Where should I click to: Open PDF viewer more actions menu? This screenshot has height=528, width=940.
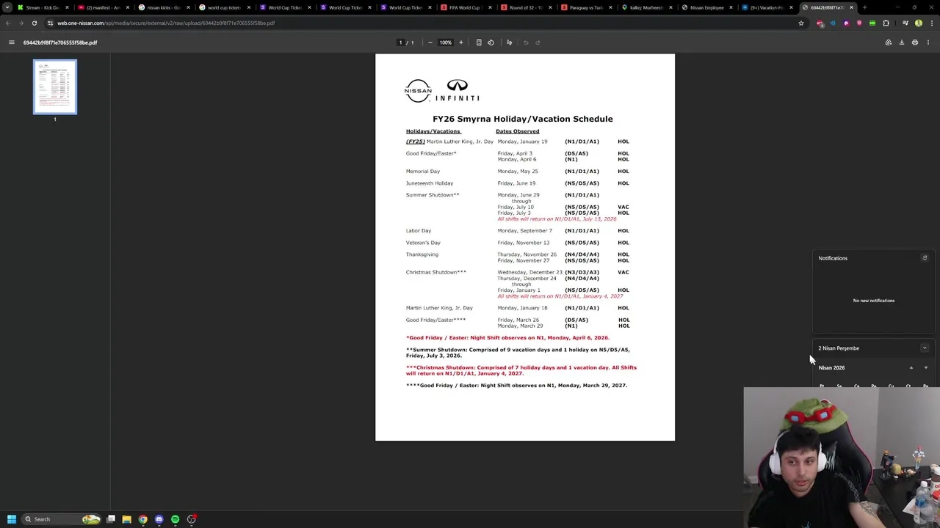(x=928, y=43)
